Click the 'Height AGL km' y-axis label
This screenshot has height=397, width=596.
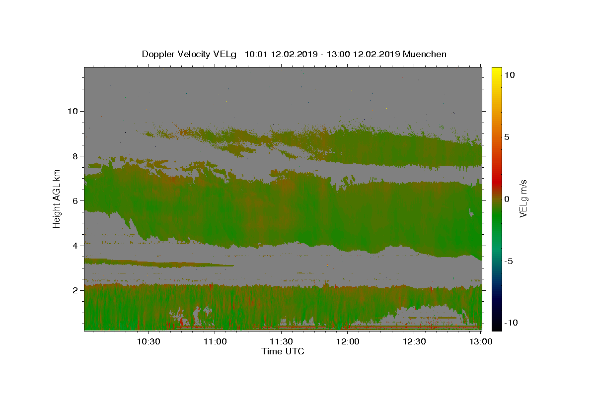point(57,198)
